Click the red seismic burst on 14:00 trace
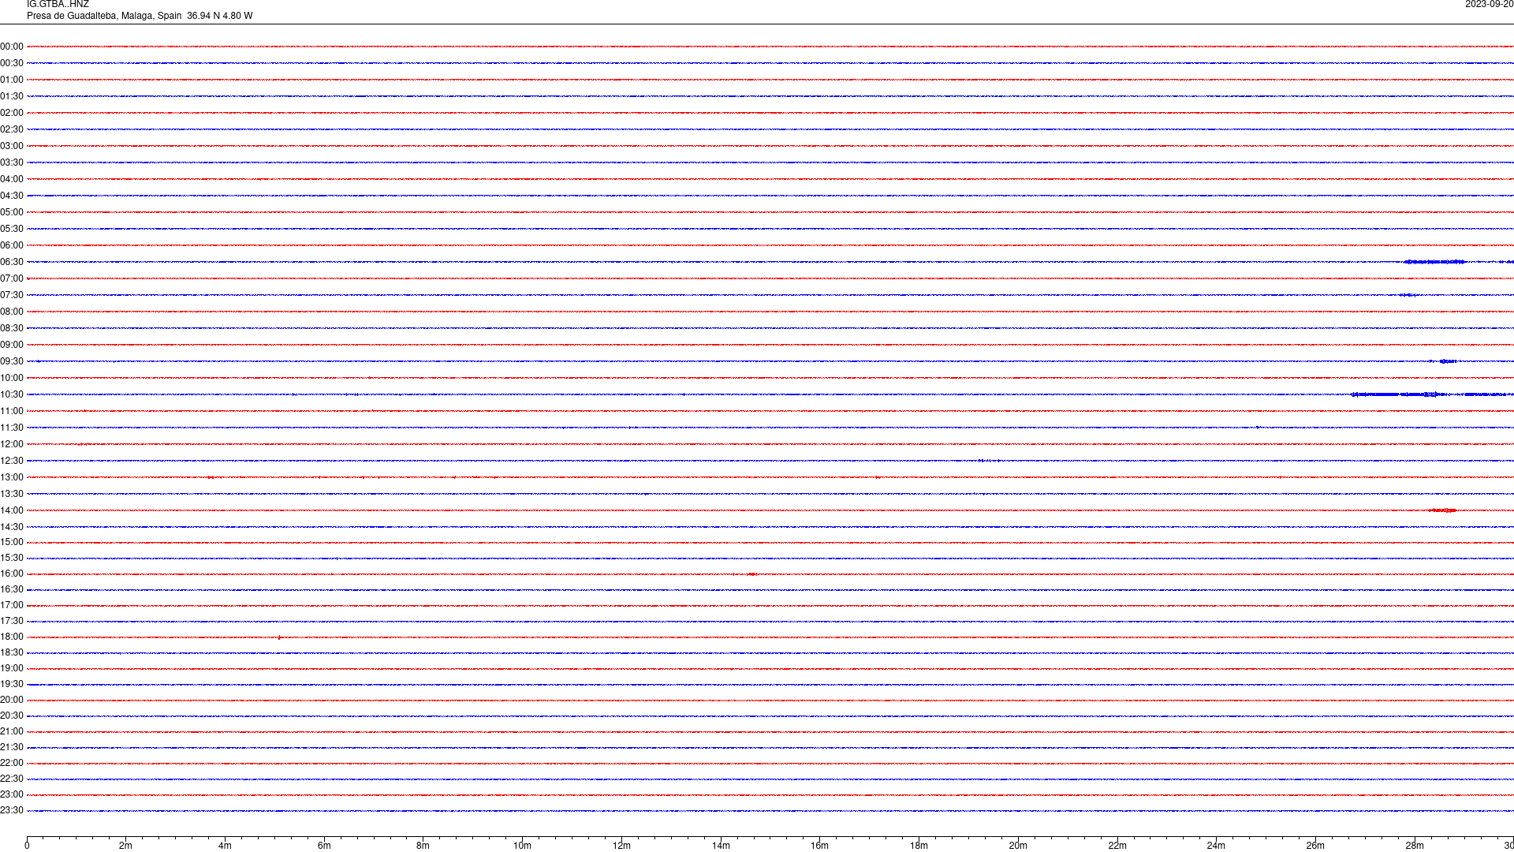This screenshot has height=852, width=1514. pyautogui.click(x=1442, y=510)
